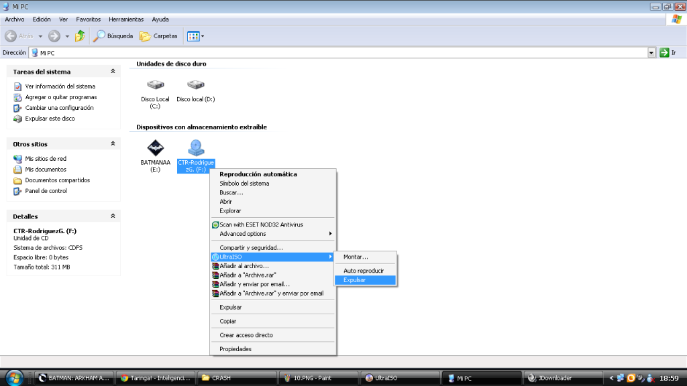Click the Back arrow toolbar icon
The image size is (687, 386).
(x=11, y=36)
